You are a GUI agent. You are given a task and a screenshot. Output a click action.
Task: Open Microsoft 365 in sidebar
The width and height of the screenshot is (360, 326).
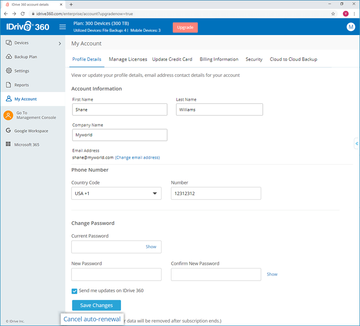coord(27,144)
